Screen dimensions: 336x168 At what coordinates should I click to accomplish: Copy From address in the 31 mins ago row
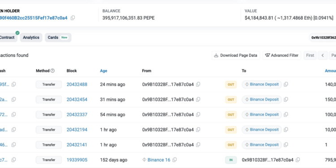coord(198,99)
